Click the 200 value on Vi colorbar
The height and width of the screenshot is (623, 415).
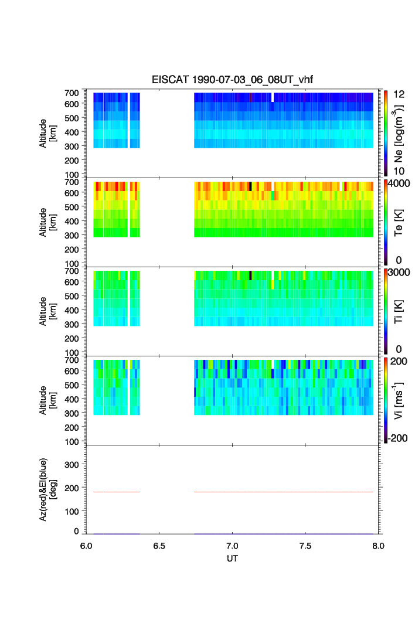(x=399, y=362)
